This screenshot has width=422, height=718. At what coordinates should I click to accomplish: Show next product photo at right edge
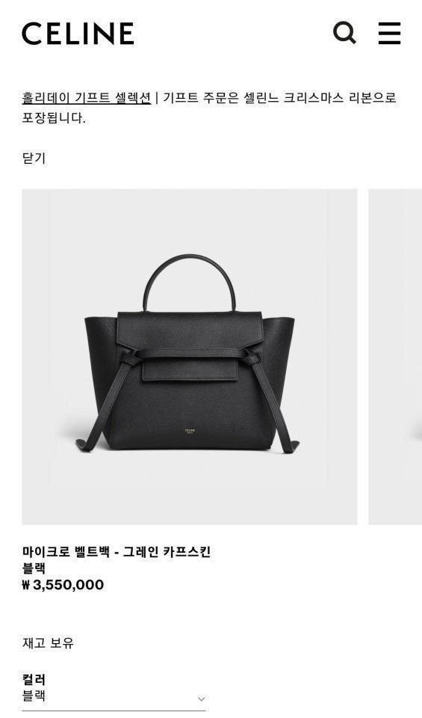[395, 357]
